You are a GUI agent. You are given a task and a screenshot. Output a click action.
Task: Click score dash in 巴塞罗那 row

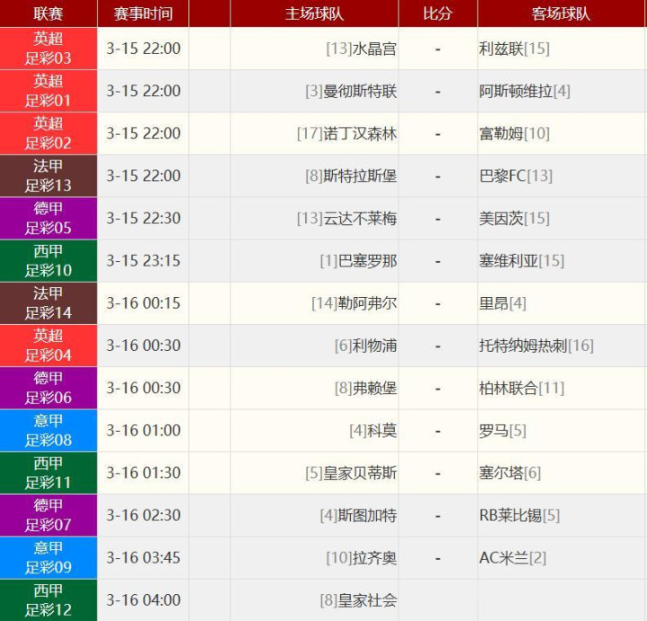click(438, 262)
